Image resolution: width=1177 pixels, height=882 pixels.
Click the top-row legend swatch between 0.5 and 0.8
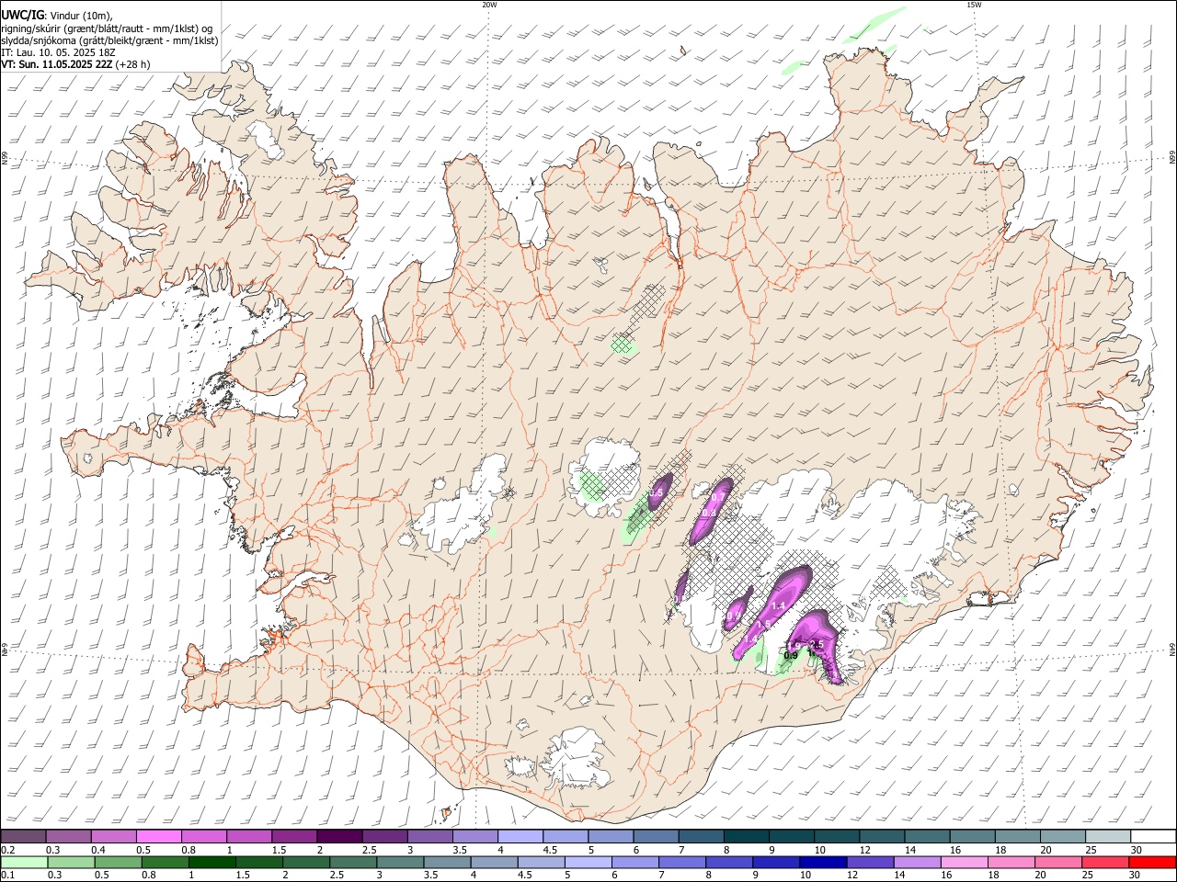point(158,836)
